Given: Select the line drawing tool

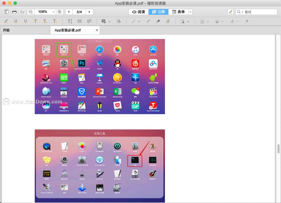Looking at the screenshot, I should click(x=133, y=21).
